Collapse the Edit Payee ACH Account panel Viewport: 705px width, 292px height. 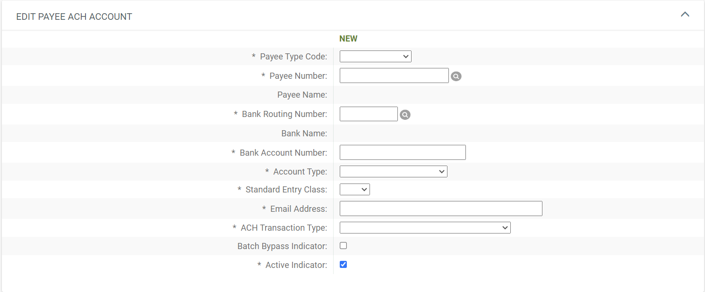[x=685, y=14]
